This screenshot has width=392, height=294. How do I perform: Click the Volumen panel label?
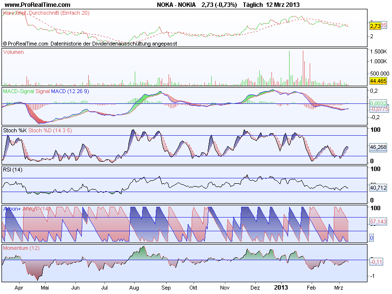point(14,52)
